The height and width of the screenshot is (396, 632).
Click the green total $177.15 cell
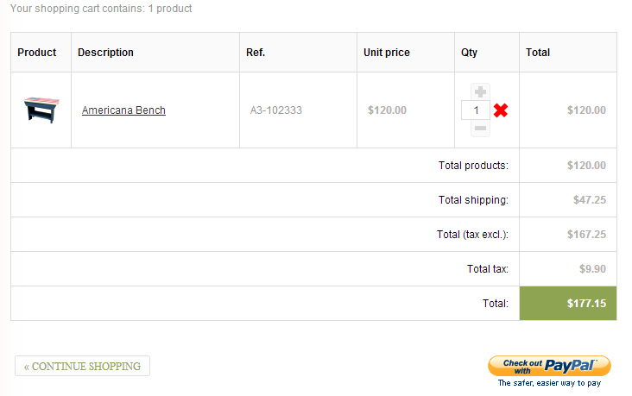(568, 304)
